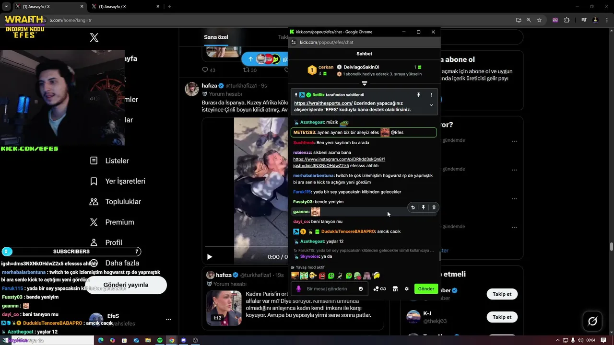Click the microphone icon in message box
The image size is (614, 345).
pyautogui.click(x=298, y=288)
